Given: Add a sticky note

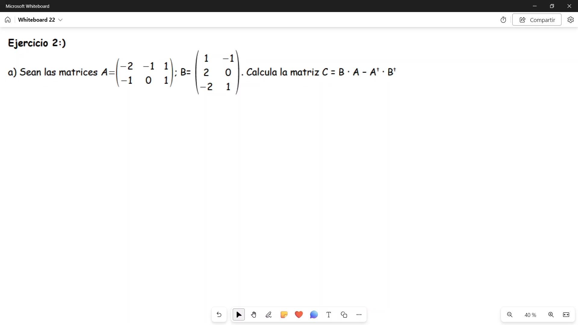Looking at the screenshot, I should 284,315.
